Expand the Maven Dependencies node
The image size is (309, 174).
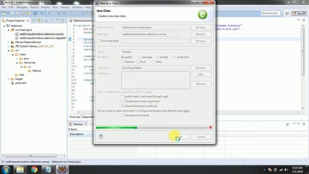(9, 42)
